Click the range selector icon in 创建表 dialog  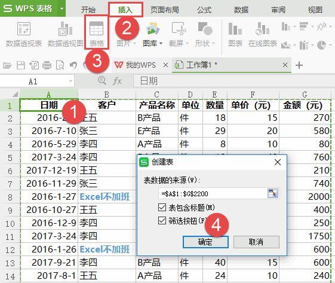pyautogui.click(x=273, y=193)
